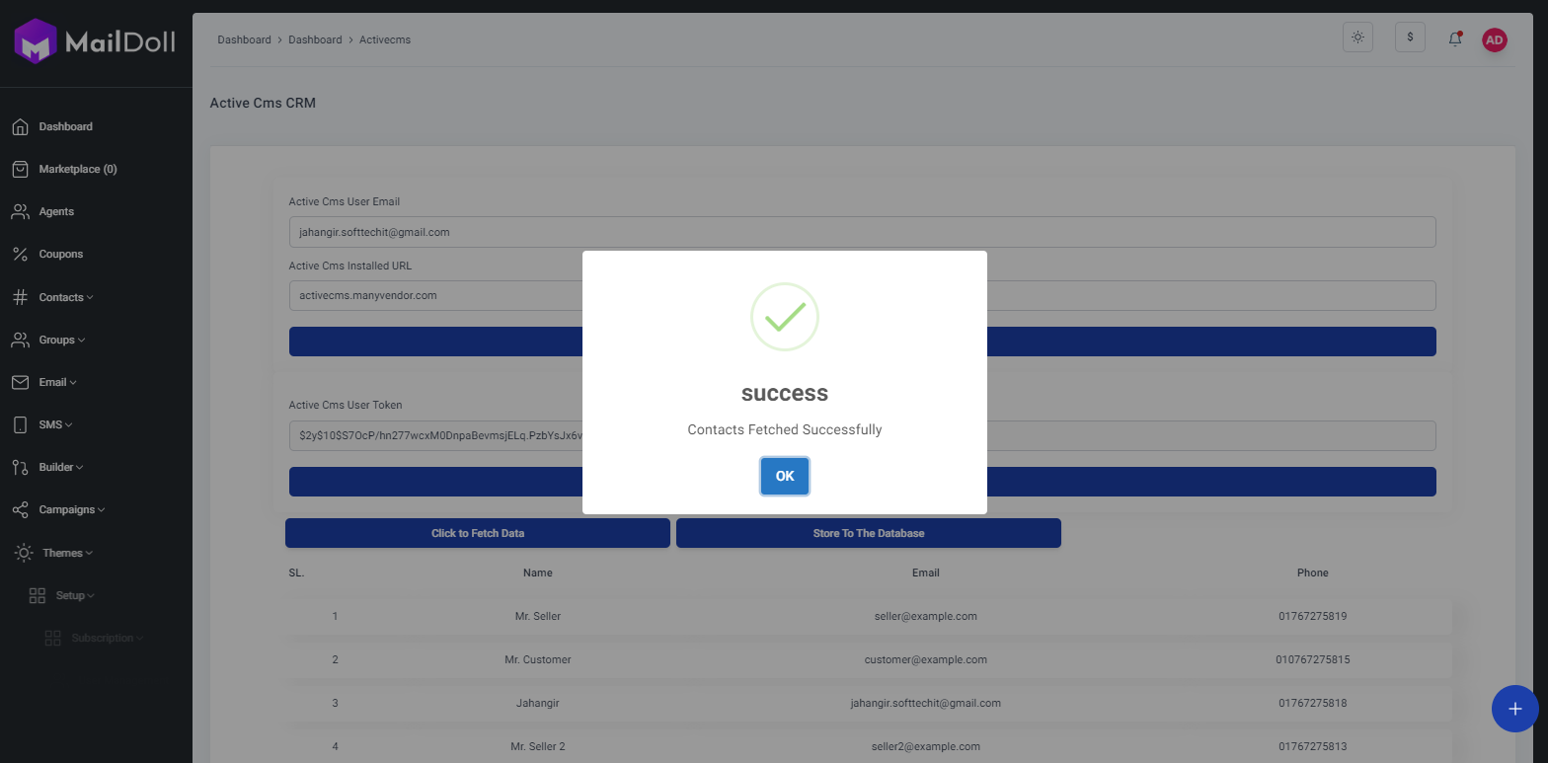The height and width of the screenshot is (763, 1548).
Task: Click the blue floating plus button
Action: click(1515, 709)
